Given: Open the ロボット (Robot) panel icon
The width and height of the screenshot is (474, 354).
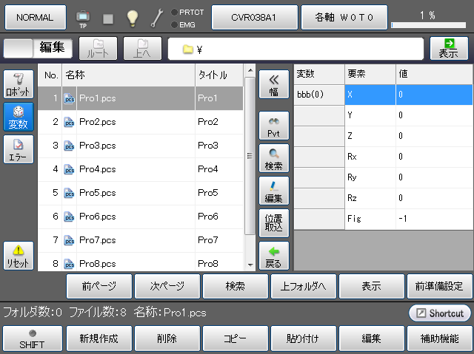Looking at the screenshot, I should 19,86.
